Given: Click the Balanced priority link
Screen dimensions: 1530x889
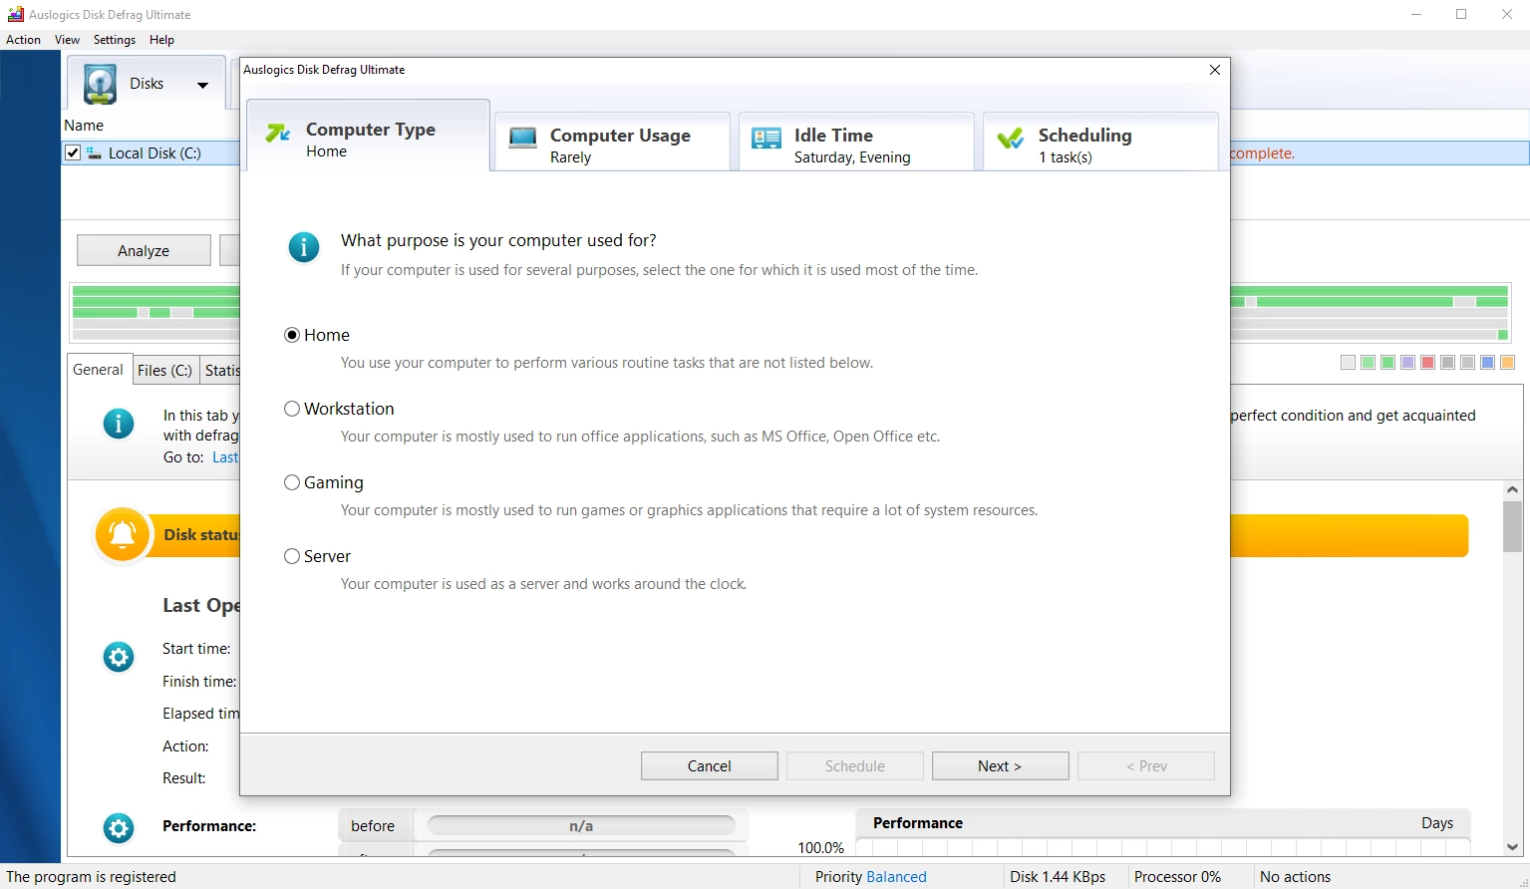Looking at the screenshot, I should [897, 877].
